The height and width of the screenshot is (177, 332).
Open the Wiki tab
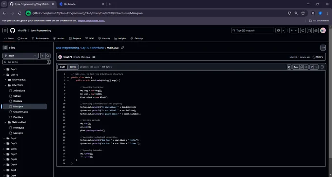[x=89, y=39]
